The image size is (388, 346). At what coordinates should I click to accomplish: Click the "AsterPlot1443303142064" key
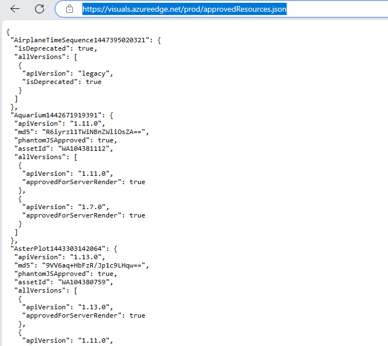[58, 249]
